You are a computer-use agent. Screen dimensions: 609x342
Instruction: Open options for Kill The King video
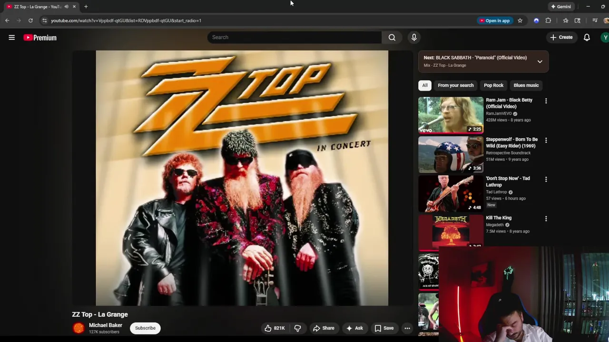(546, 218)
